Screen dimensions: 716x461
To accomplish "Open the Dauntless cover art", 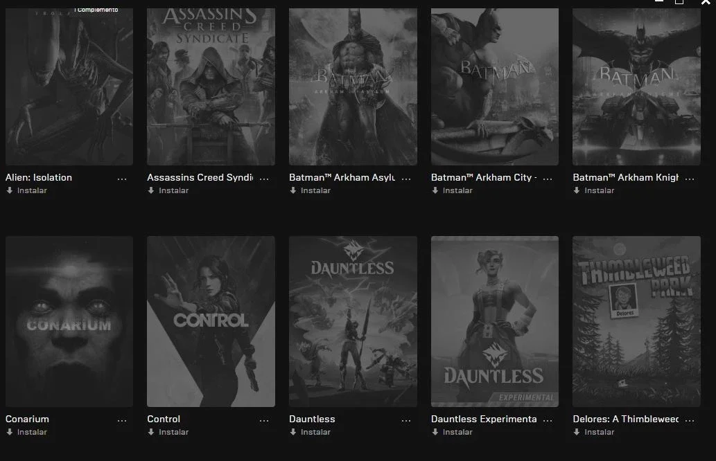I will pyautogui.click(x=353, y=321).
